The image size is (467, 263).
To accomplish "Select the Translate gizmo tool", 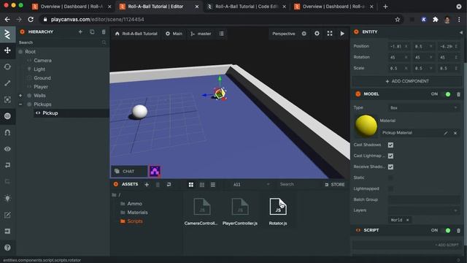I will tap(7, 50).
